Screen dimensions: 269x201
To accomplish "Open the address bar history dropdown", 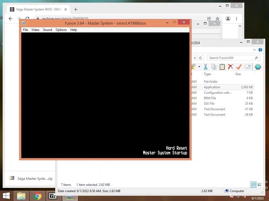I will click(x=195, y=58).
